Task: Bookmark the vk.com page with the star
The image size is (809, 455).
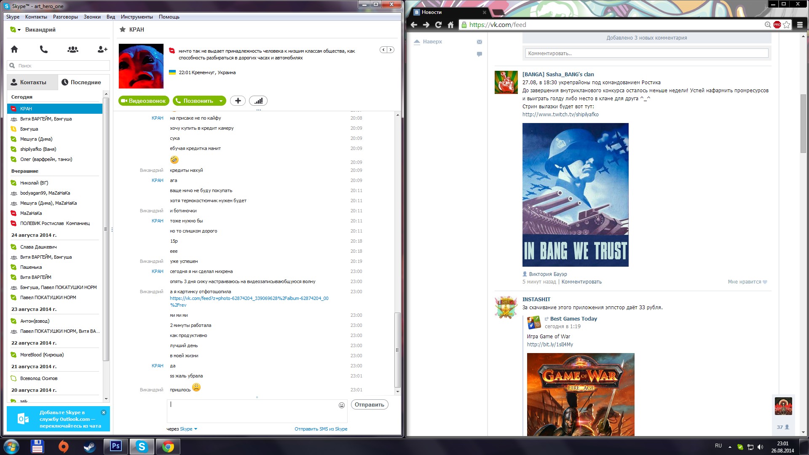Action: click(786, 25)
